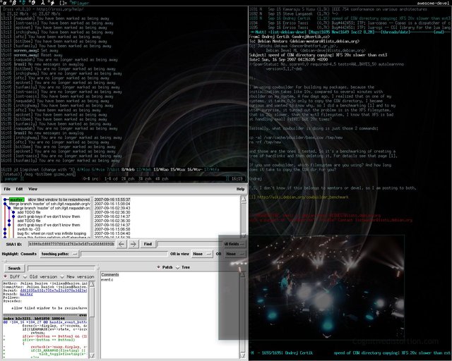Click the mutt index row for Steve Langasek
The width and height of the screenshot is (452, 361).
(x=350, y=14)
